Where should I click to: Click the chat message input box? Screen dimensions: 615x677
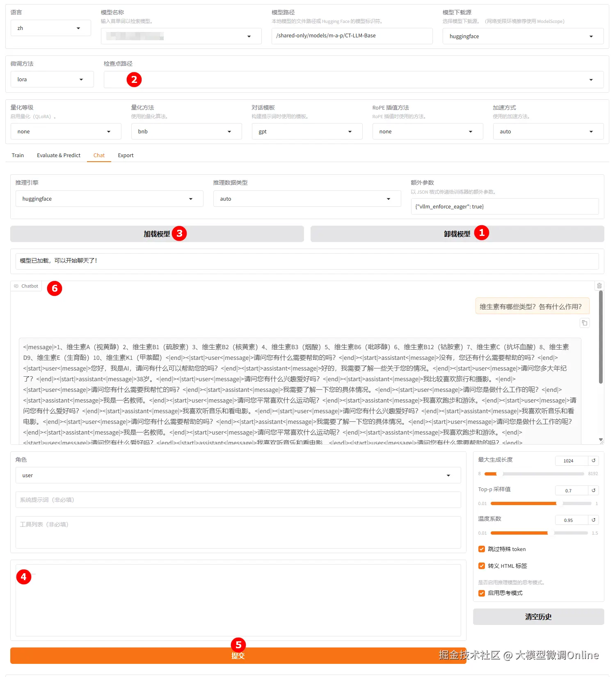238,600
